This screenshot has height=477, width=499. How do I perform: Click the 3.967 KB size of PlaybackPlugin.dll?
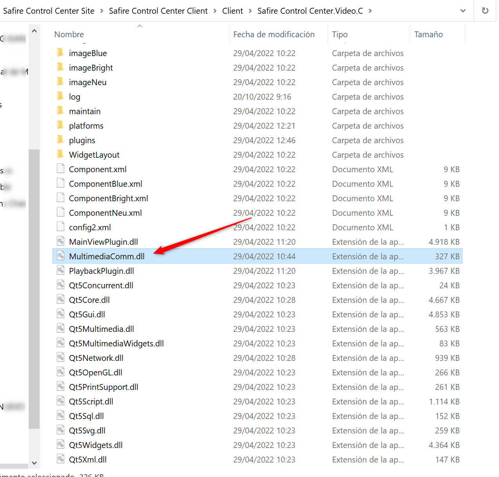tap(444, 271)
